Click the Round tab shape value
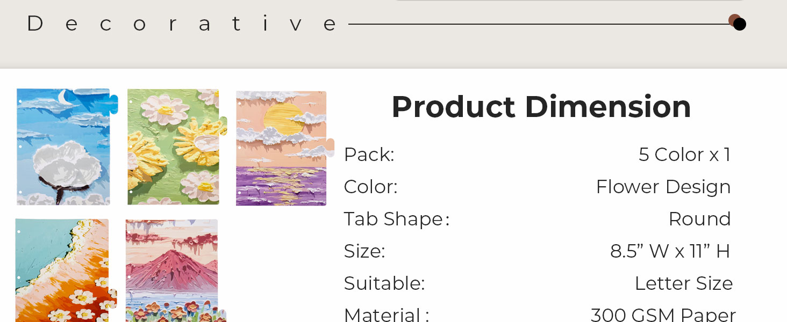 (x=699, y=219)
